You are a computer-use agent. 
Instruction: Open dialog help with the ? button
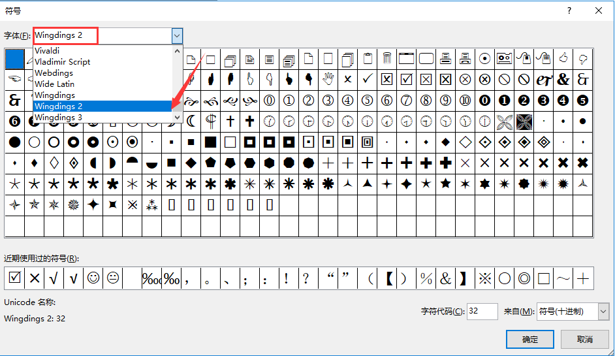point(569,10)
